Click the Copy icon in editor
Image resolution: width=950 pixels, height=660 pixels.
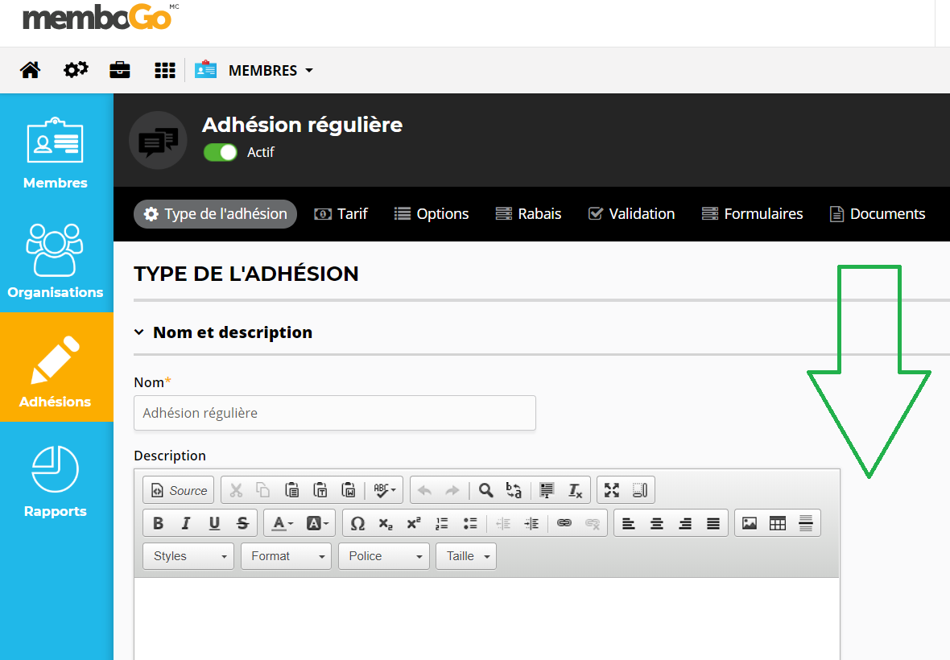click(263, 490)
